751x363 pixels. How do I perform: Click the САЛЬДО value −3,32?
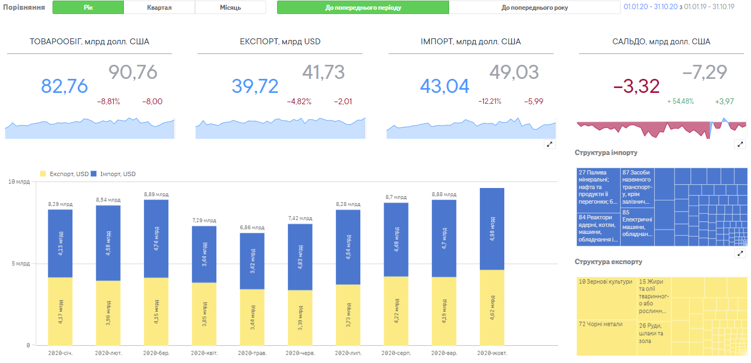[636, 86]
